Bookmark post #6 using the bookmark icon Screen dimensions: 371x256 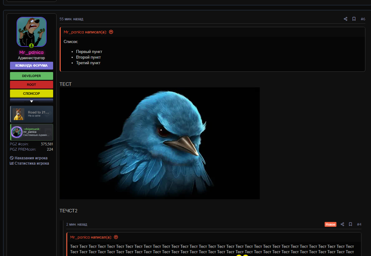click(354, 19)
